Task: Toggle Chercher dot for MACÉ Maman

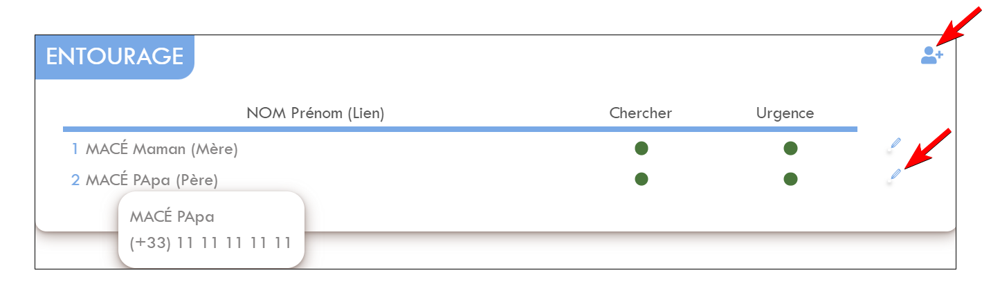Action: 641,148
